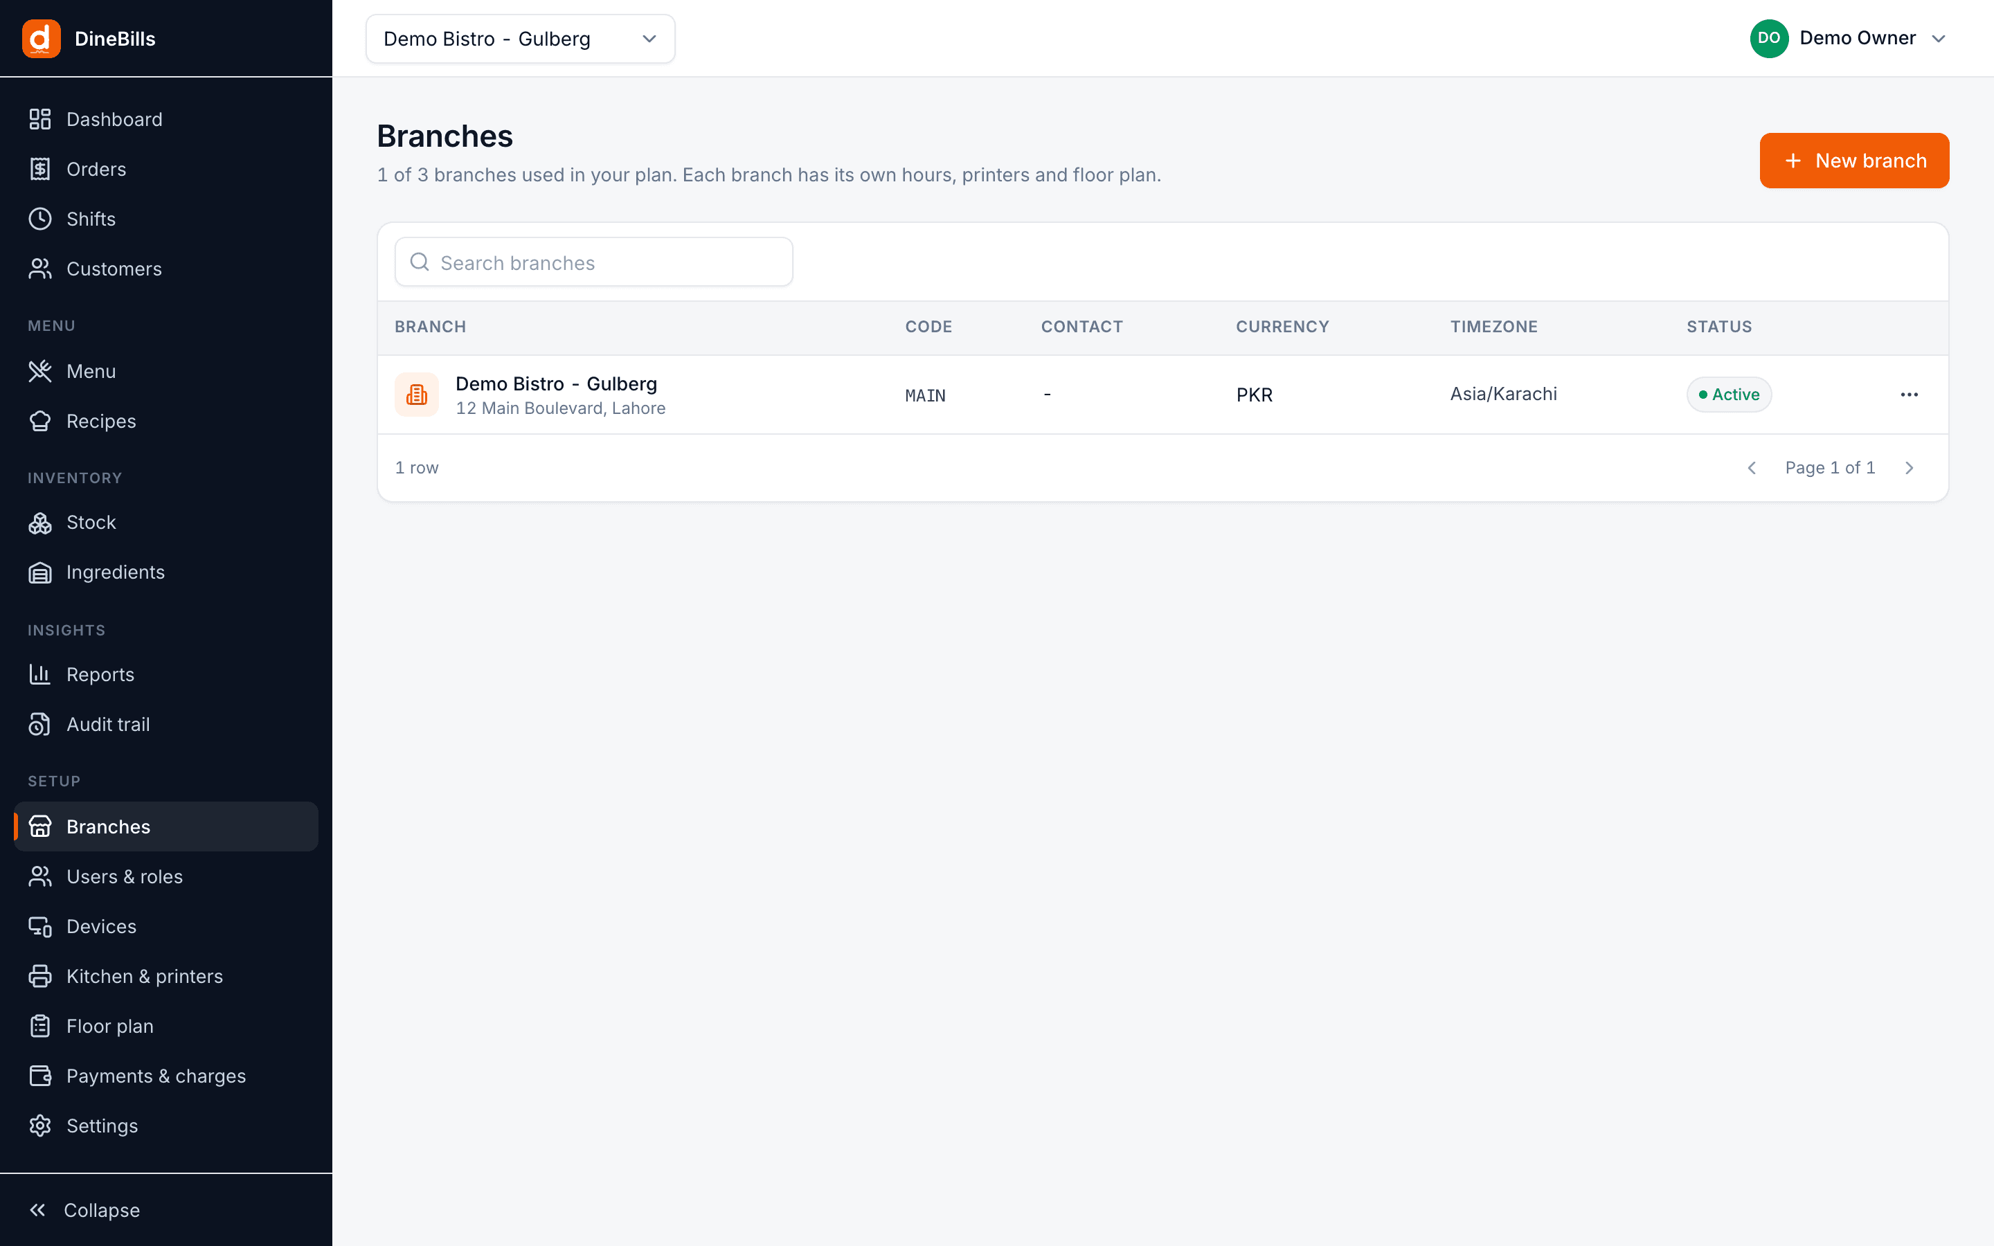
Task: Go to the previous page of branches
Action: 1752,468
